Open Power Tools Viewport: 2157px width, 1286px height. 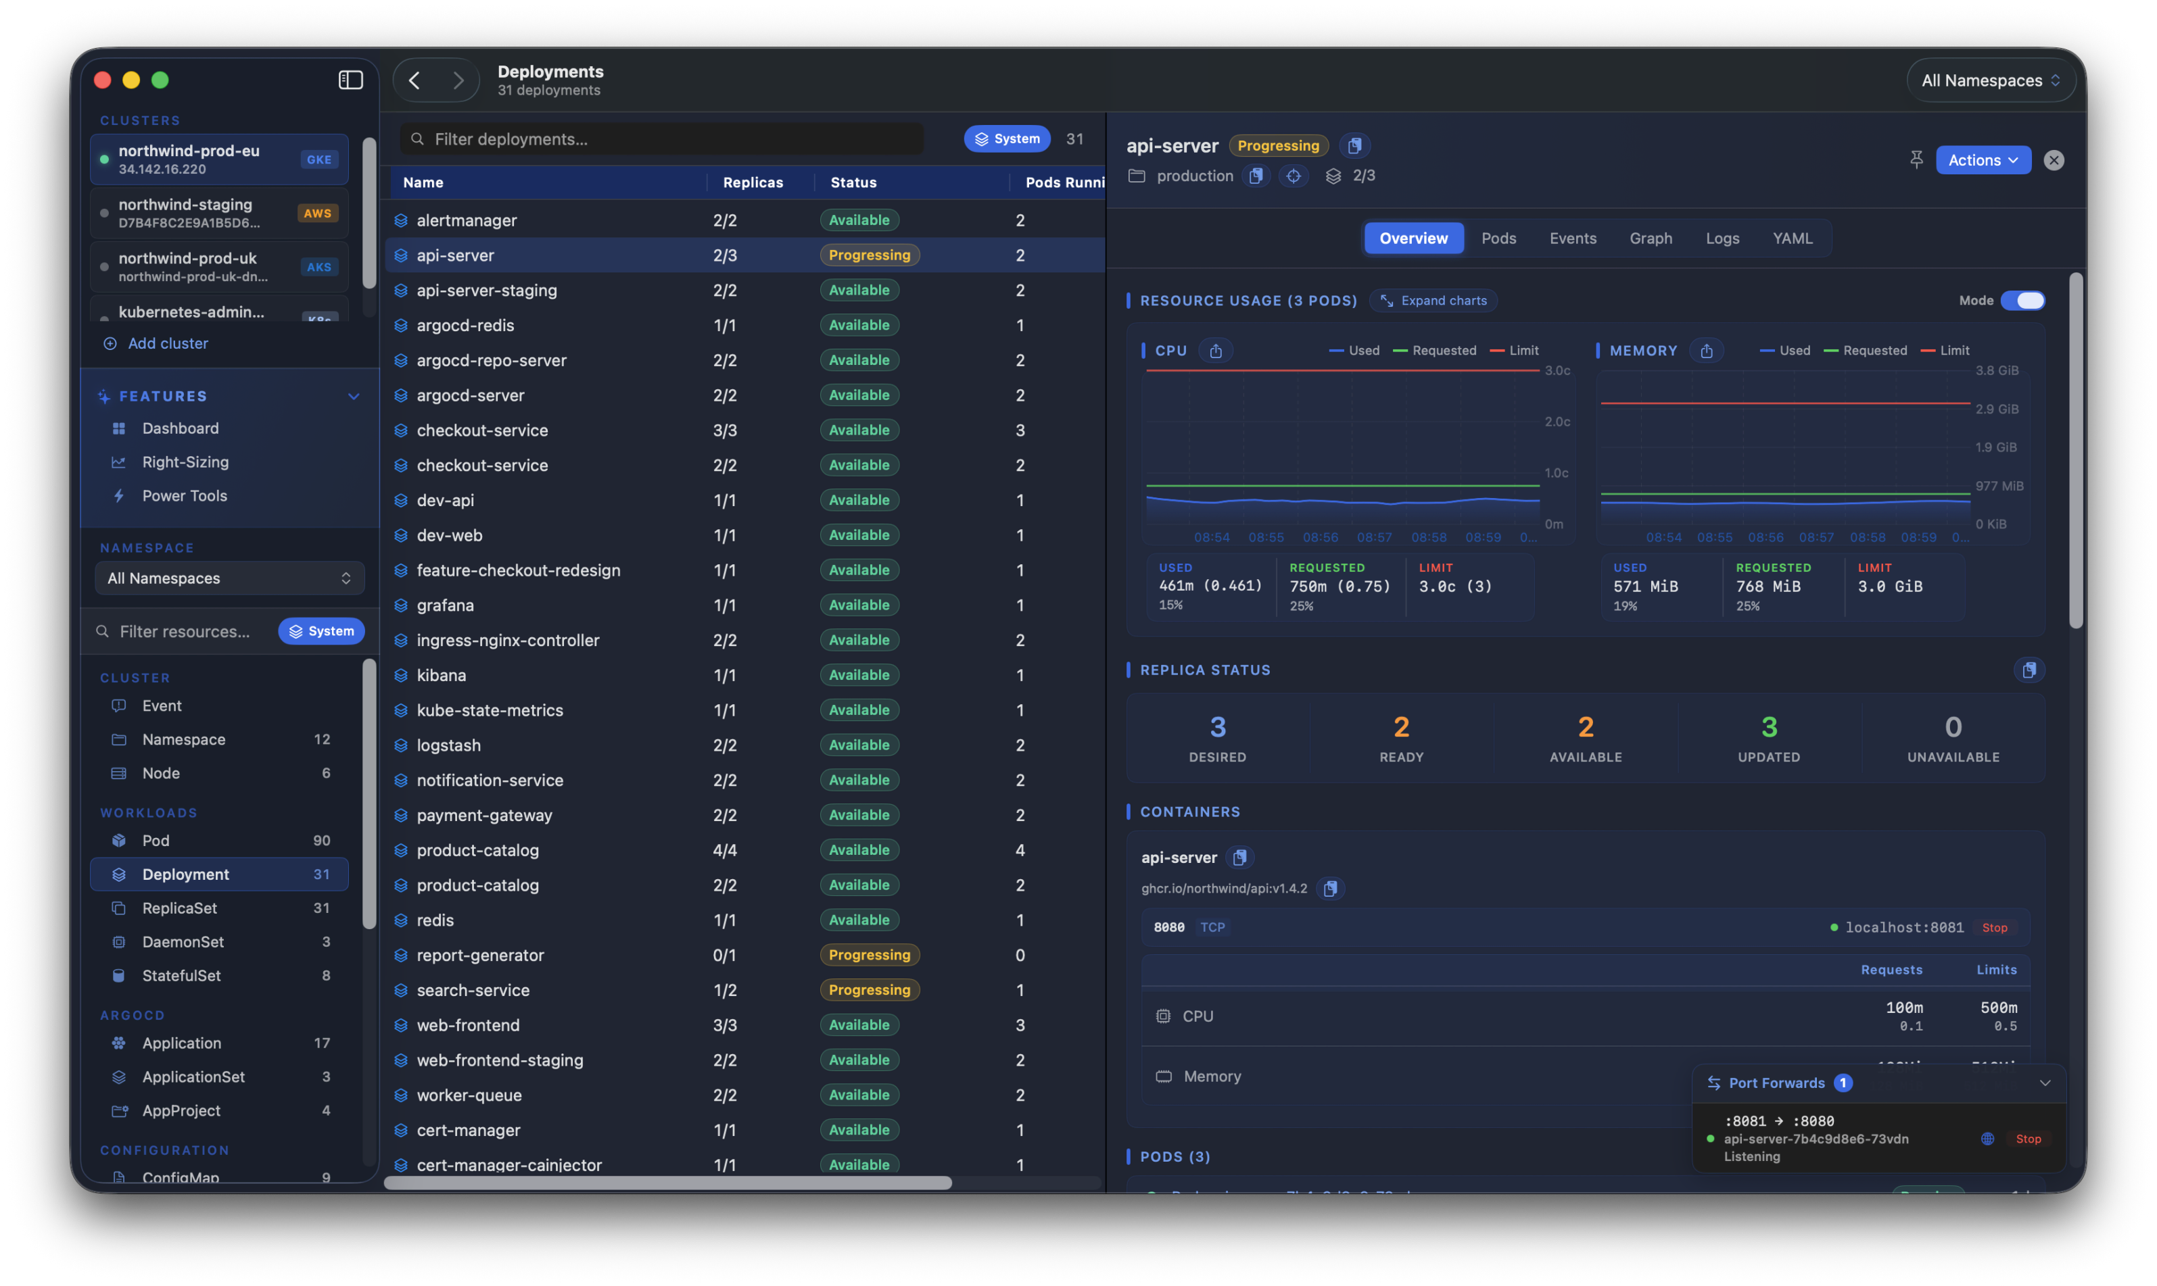(x=184, y=496)
